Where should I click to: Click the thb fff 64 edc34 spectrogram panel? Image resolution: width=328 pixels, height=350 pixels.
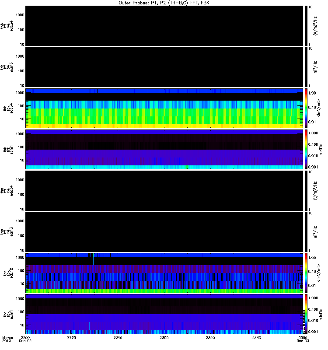pos(164,26)
